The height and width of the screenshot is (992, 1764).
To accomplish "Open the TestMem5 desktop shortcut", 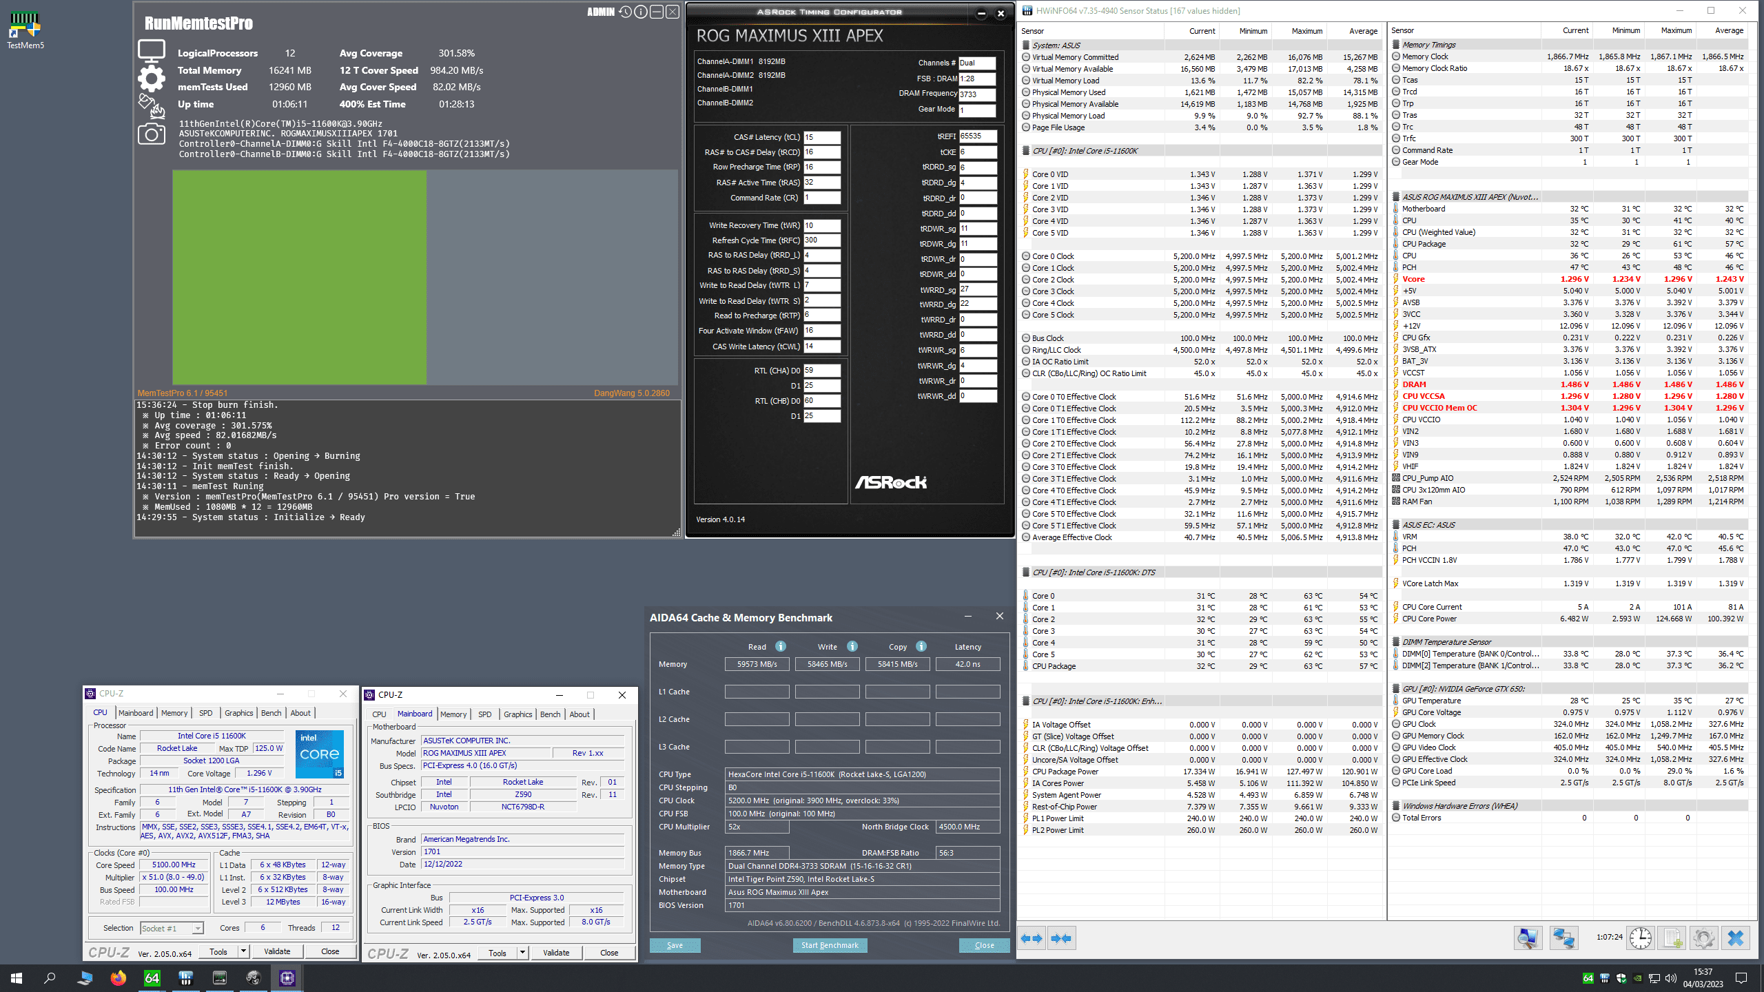I will (x=25, y=30).
